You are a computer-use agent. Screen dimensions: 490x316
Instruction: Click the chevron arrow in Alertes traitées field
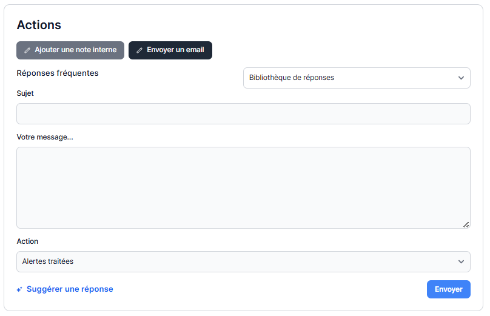pos(461,261)
